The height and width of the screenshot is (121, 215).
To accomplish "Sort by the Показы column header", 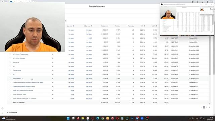I will 117,26.
